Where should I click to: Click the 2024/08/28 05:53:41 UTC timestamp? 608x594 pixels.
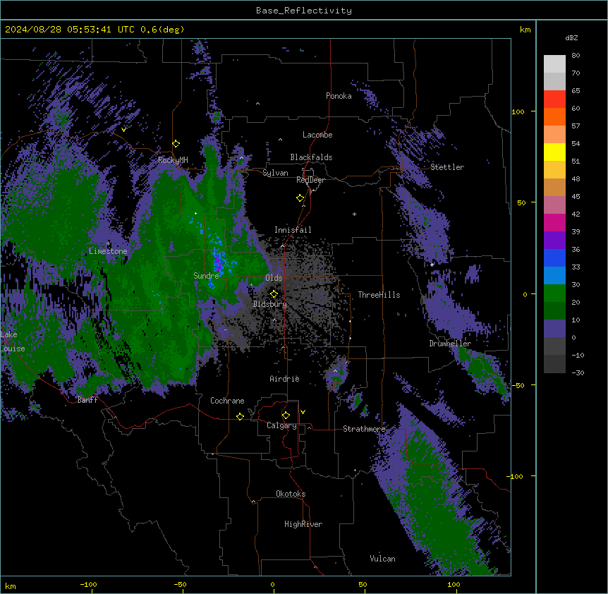point(69,30)
